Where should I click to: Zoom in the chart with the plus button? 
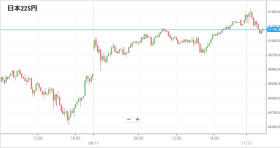(137, 119)
